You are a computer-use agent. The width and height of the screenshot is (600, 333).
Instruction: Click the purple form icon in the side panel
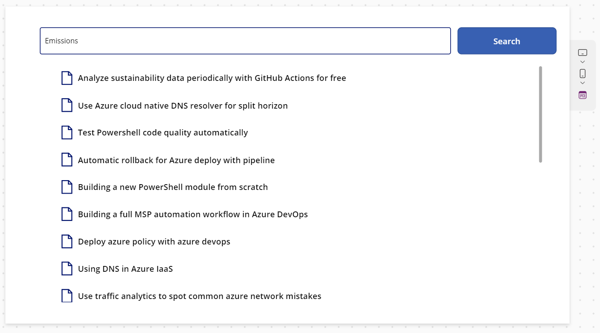click(x=583, y=95)
